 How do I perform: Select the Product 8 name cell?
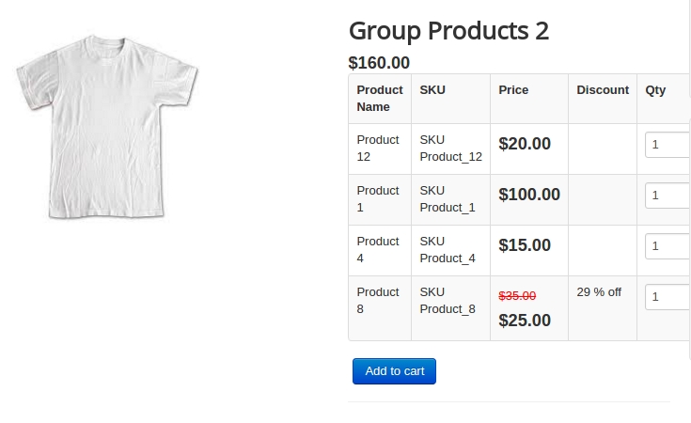pyautogui.click(x=380, y=308)
